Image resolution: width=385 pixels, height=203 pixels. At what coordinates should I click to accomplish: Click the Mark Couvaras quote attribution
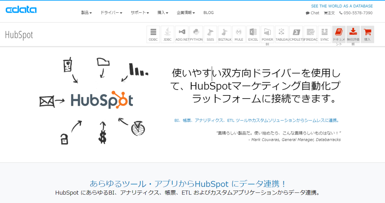tap(295, 140)
